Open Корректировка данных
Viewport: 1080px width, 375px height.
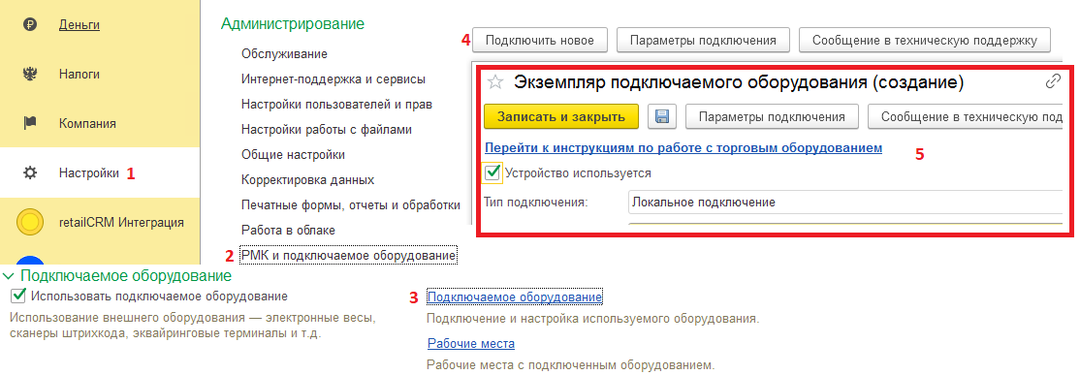tap(308, 180)
